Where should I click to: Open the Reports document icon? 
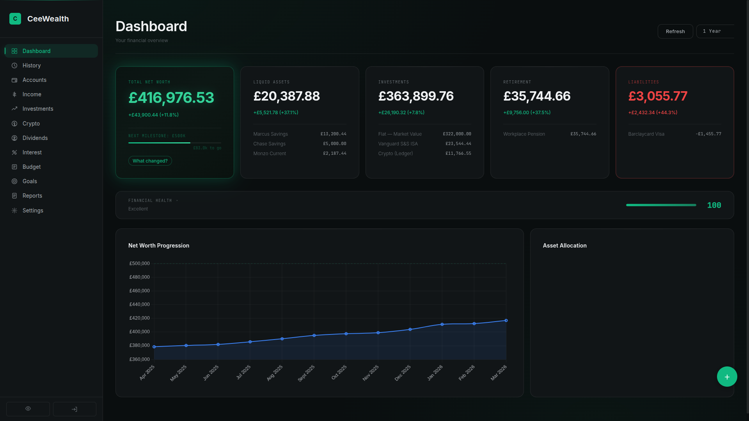14,195
